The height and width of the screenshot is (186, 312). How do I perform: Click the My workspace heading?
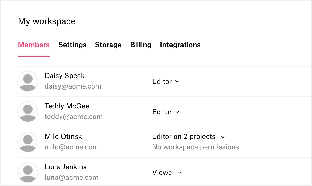[x=47, y=21]
